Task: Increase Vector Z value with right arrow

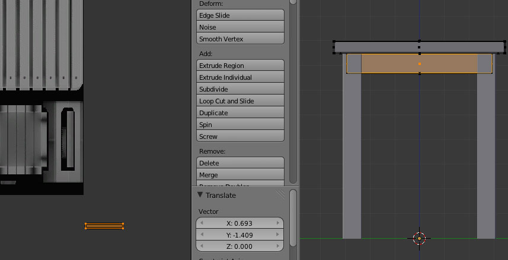Action: [277, 246]
